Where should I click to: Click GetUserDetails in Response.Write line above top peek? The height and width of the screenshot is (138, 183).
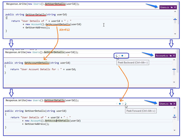[55, 4]
